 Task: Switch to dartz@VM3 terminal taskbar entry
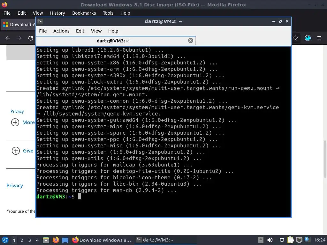[165, 240]
